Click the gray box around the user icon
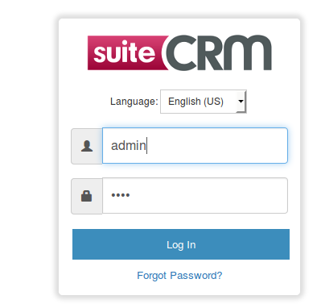This screenshot has height=308, width=321. coord(87,146)
